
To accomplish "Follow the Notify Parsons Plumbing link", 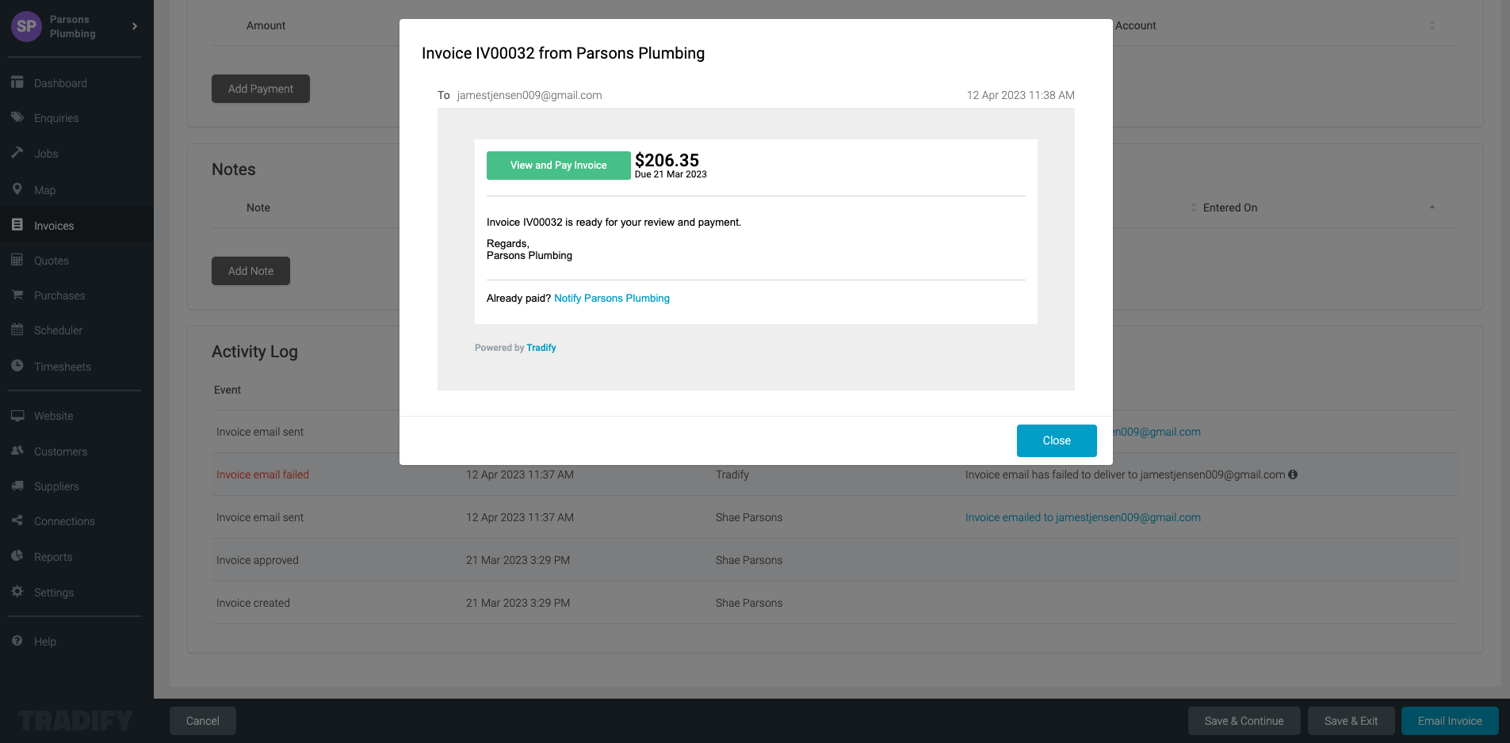I will tap(611, 299).
